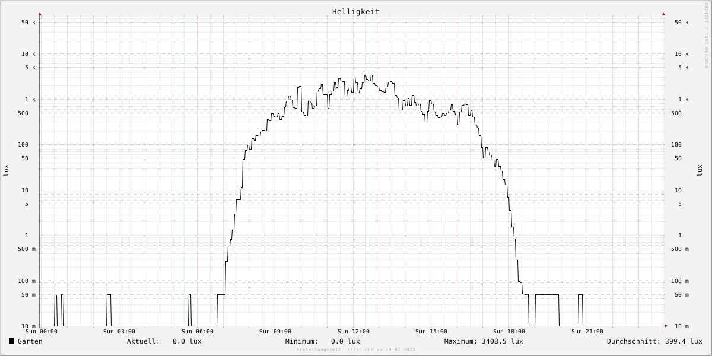The width and height of the screenshot is (712, 356).
Task: Click the Sun 09:00 time axis label
Action: coord(275,332)
